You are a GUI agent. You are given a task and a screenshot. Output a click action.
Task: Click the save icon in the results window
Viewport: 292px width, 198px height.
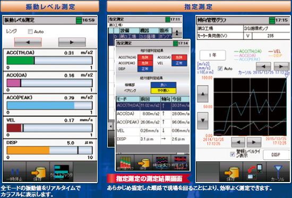click(x=143, y=162)
